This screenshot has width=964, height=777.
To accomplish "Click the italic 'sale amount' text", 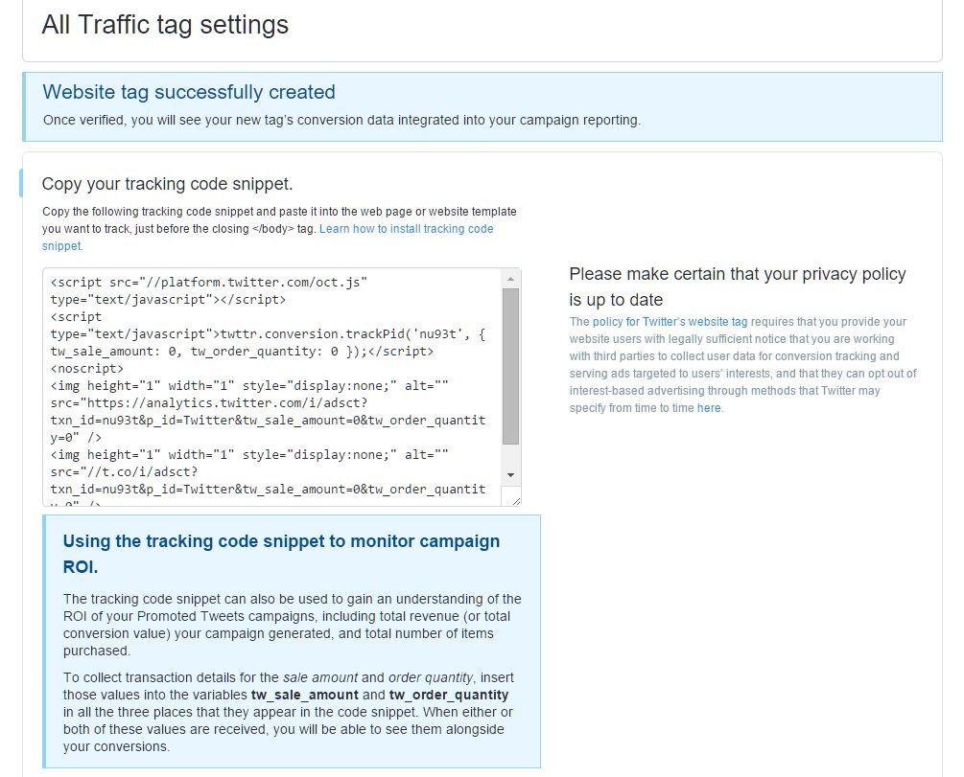I will pos(320,677).
